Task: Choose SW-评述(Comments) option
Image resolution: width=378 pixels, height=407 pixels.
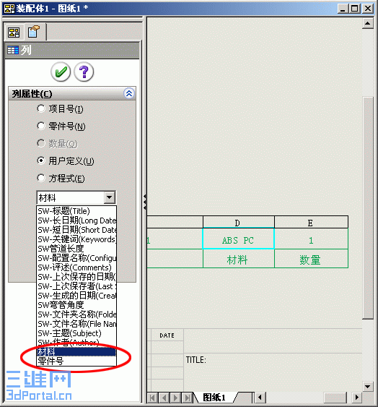Action: [76, 267]
